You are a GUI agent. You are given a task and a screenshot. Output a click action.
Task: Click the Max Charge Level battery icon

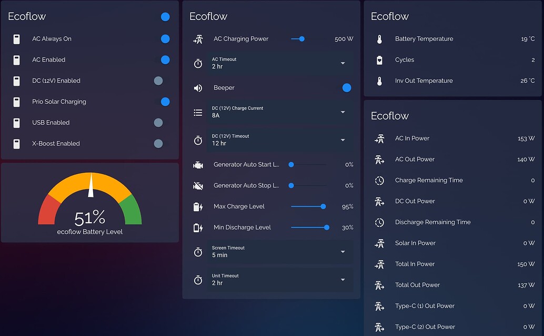198,207
